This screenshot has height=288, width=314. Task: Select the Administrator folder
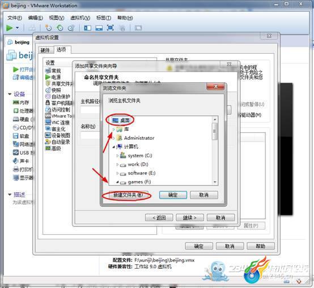click(135, 138)
